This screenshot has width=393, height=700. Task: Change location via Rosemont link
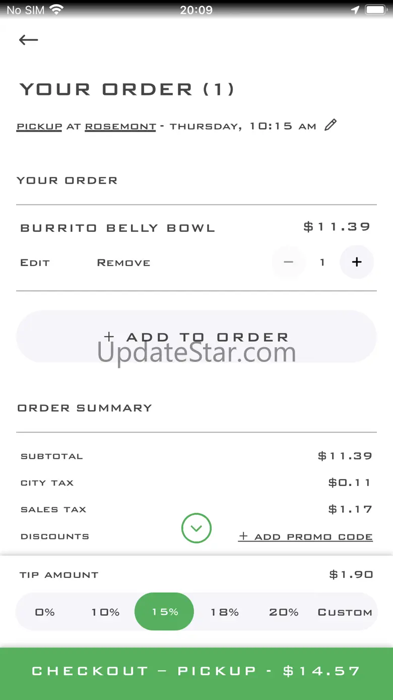coord(120,126)
